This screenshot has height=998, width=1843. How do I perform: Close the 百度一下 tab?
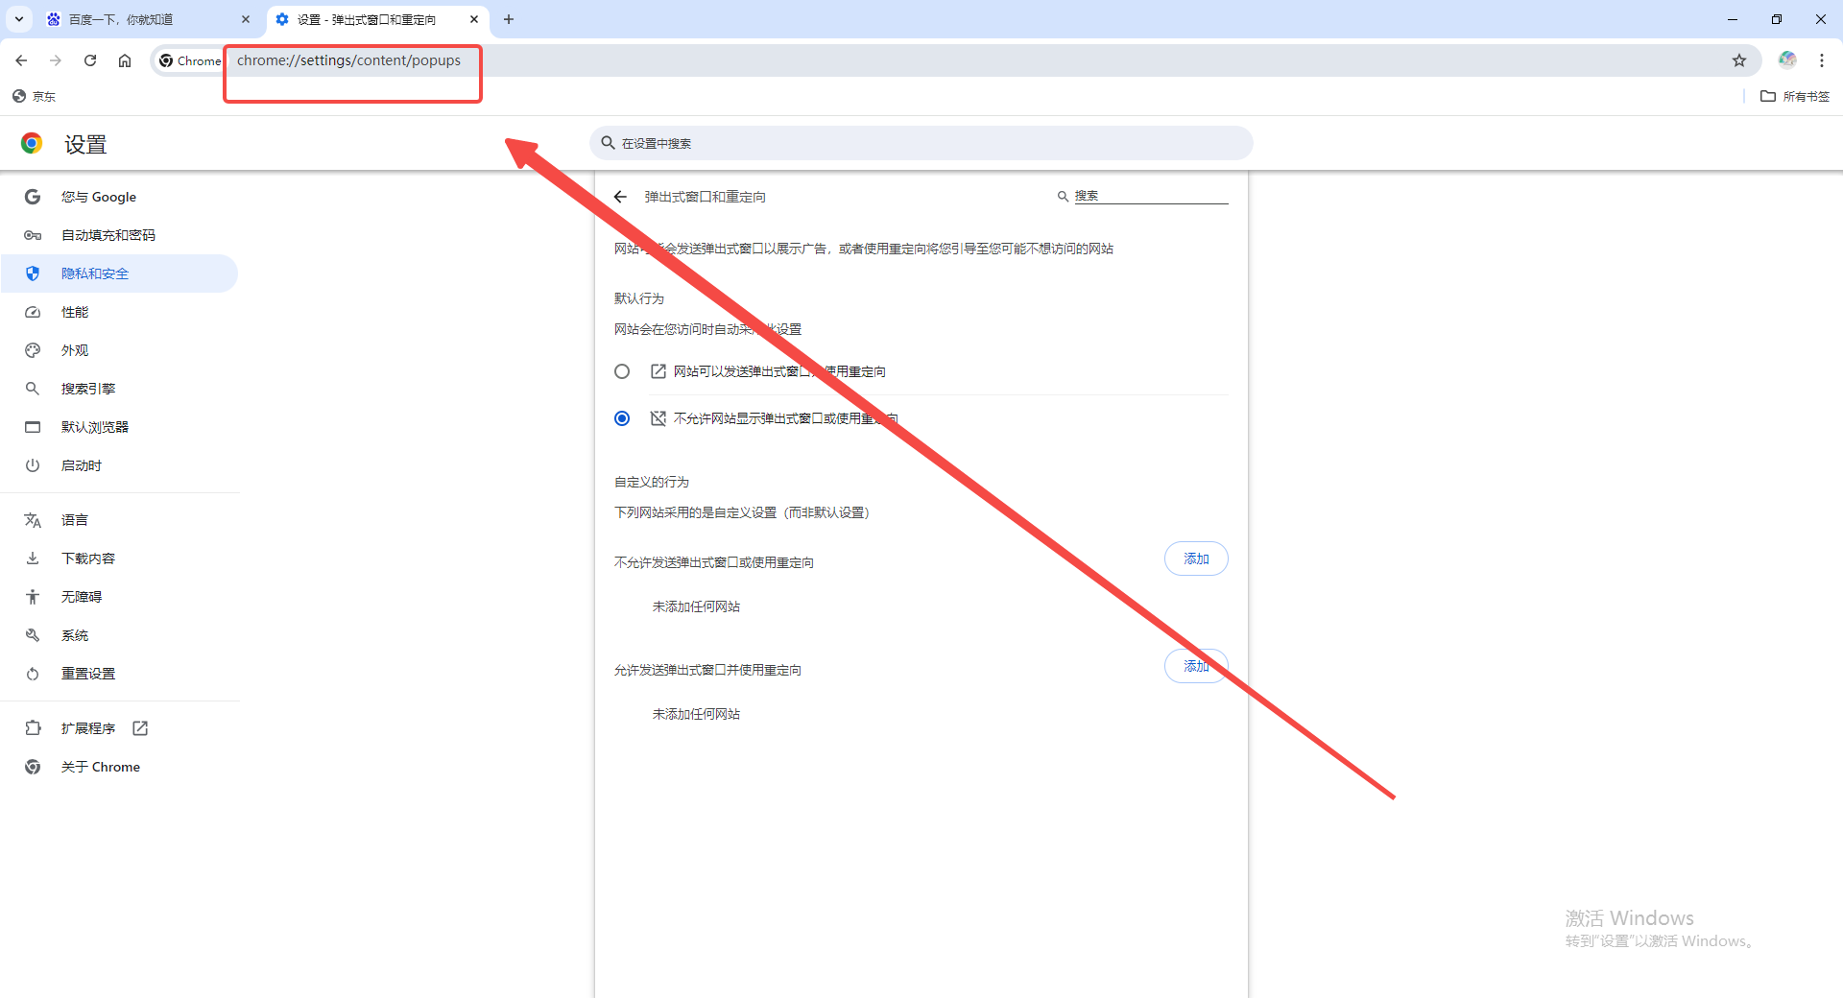(246, 19)
